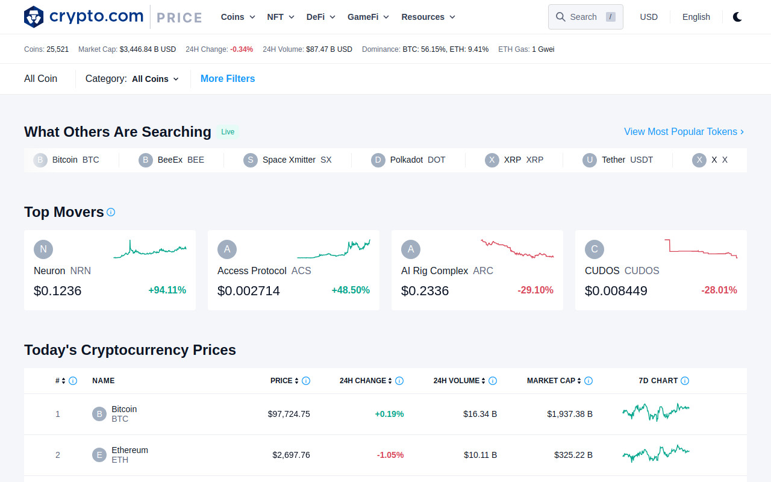Screen dimensions: 771x482
Task: Open Ethereum name link in table
Action: coord(130,450)
